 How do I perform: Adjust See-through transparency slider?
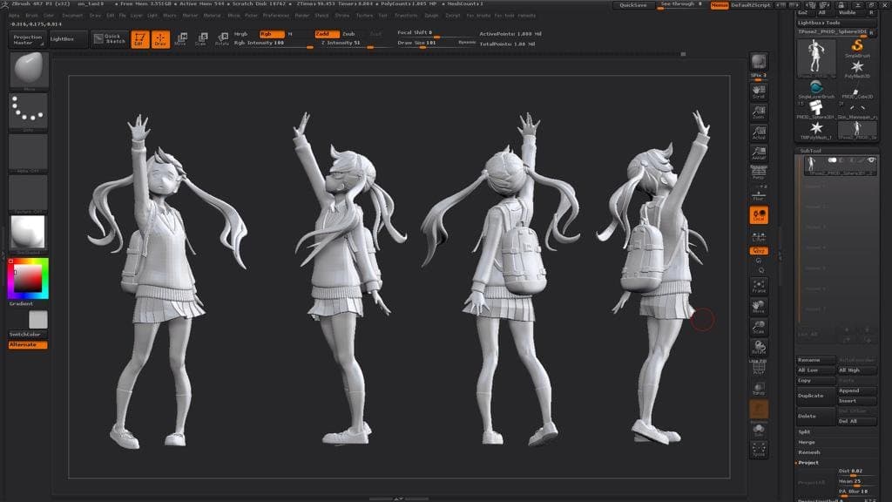point(681,5)
